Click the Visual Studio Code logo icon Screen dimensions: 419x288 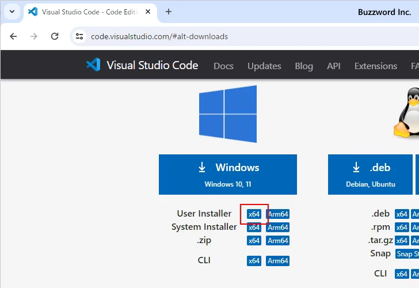(93, 65)
